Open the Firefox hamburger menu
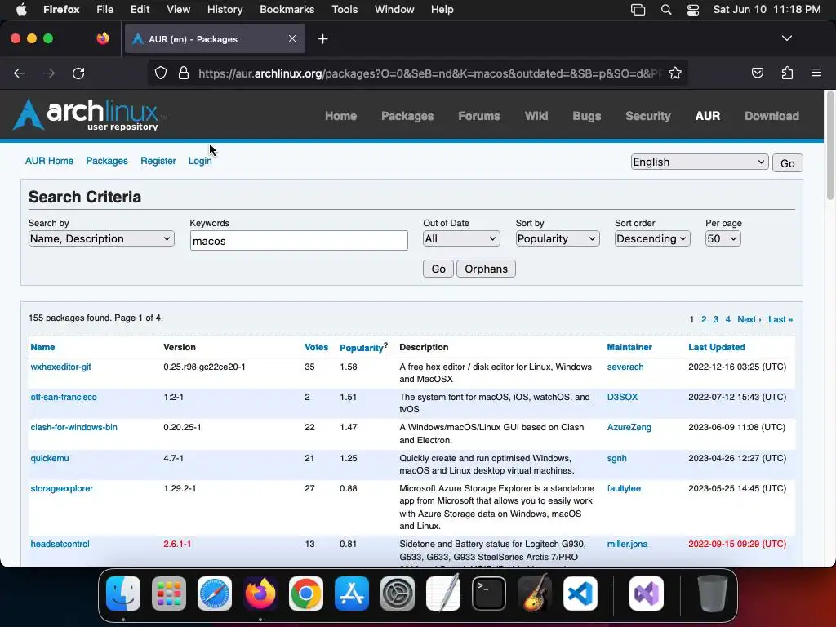 (816, 73)
